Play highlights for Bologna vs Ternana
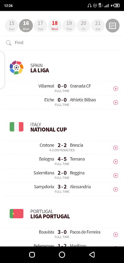The height and width of the screenshot is (263, 124). coord(115,161)
